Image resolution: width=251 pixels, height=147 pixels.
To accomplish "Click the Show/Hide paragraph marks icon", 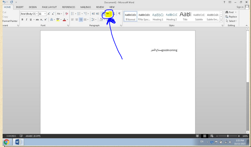I will click(x=119, y=14).
